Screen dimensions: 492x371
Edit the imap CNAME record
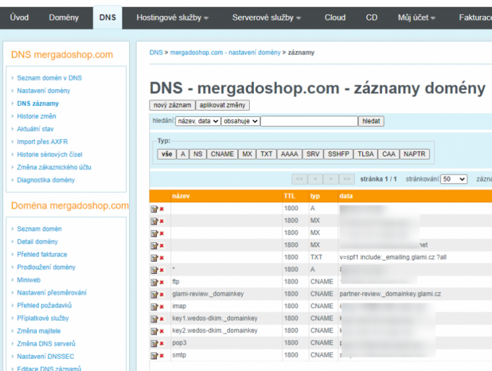point(155,307)
